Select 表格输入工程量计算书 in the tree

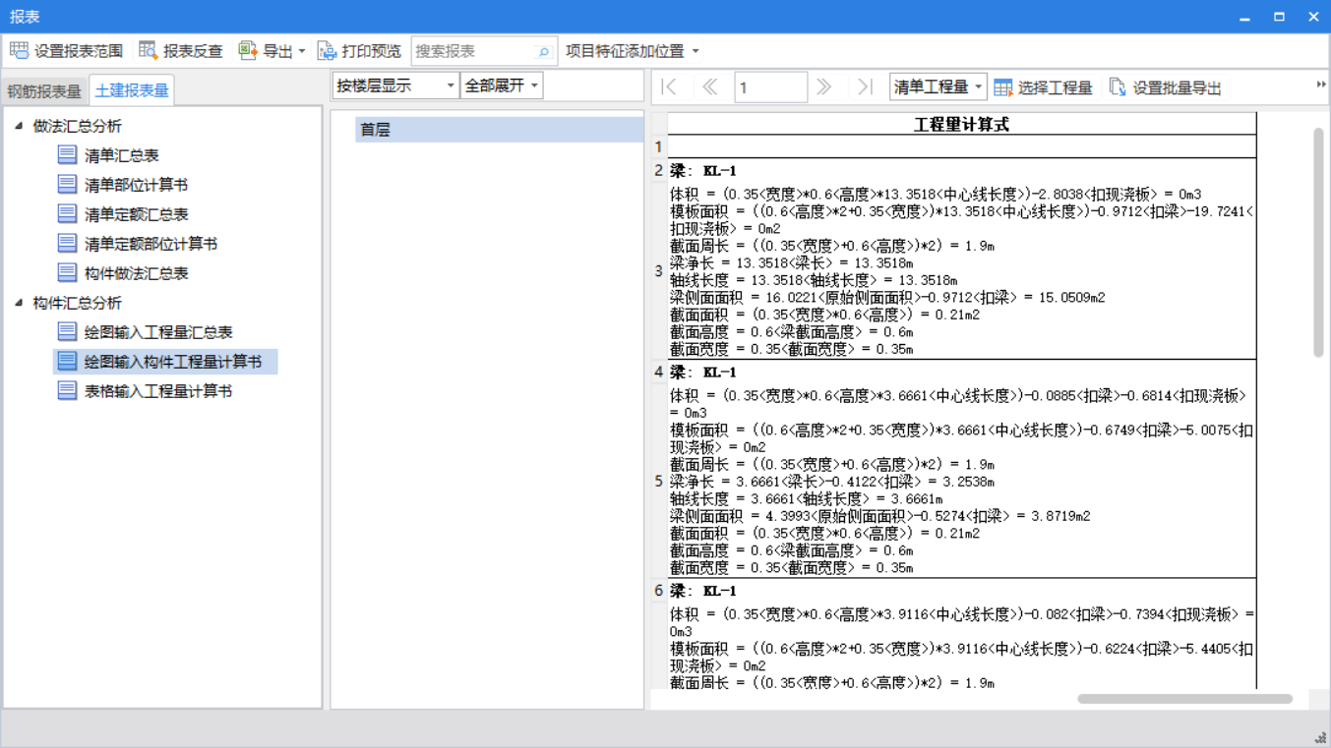[x=158, y=391]
